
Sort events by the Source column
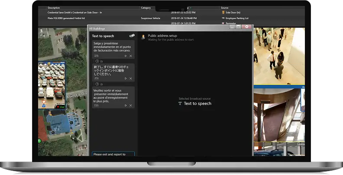224,8
